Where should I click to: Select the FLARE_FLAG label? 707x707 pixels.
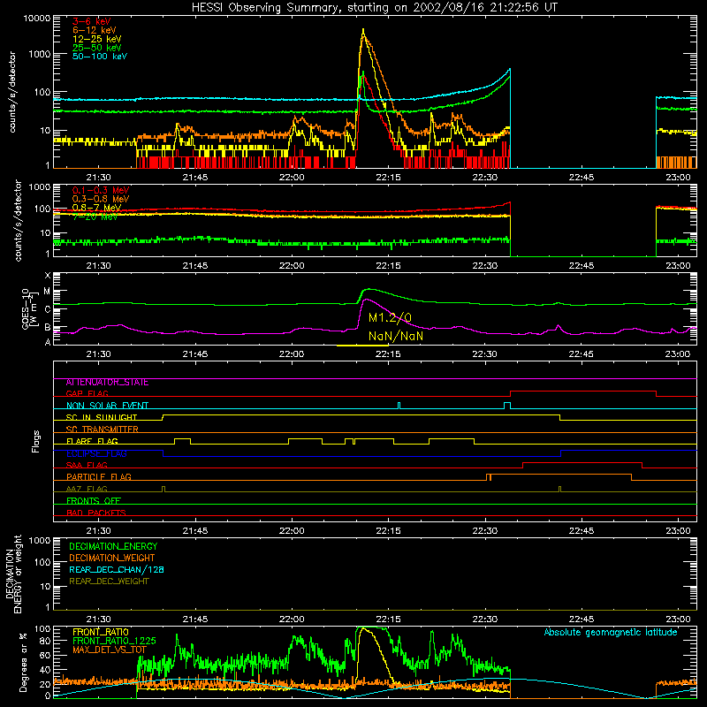92,441
